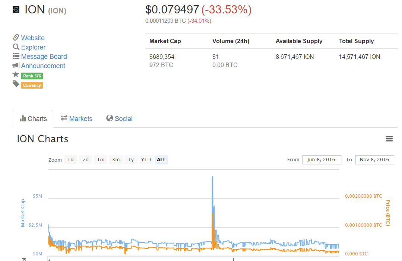Screen dimensions: 402x261
Task: Open the Website link
Action: [x=33, y=38]
